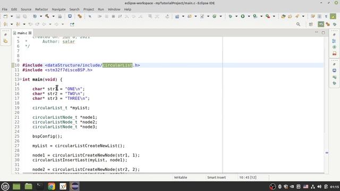Click the blue-framed toolbar button after the printer icon

pyautogui.click(x=70, y=16)
